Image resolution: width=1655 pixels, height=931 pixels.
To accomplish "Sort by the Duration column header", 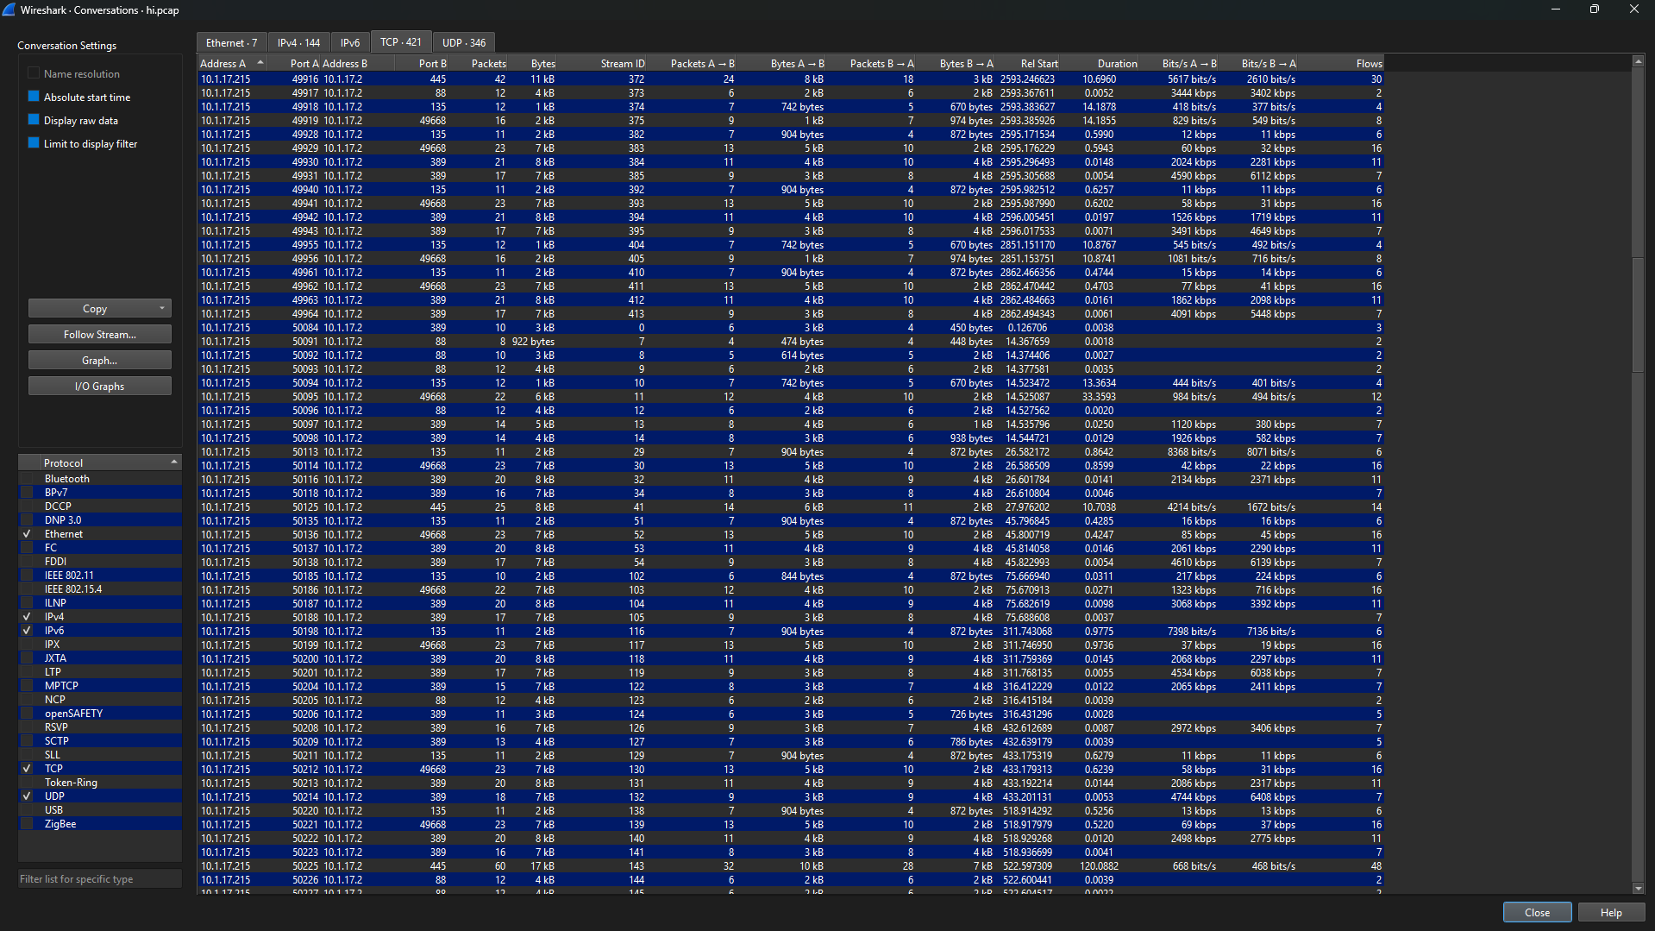I will 1100,63.
